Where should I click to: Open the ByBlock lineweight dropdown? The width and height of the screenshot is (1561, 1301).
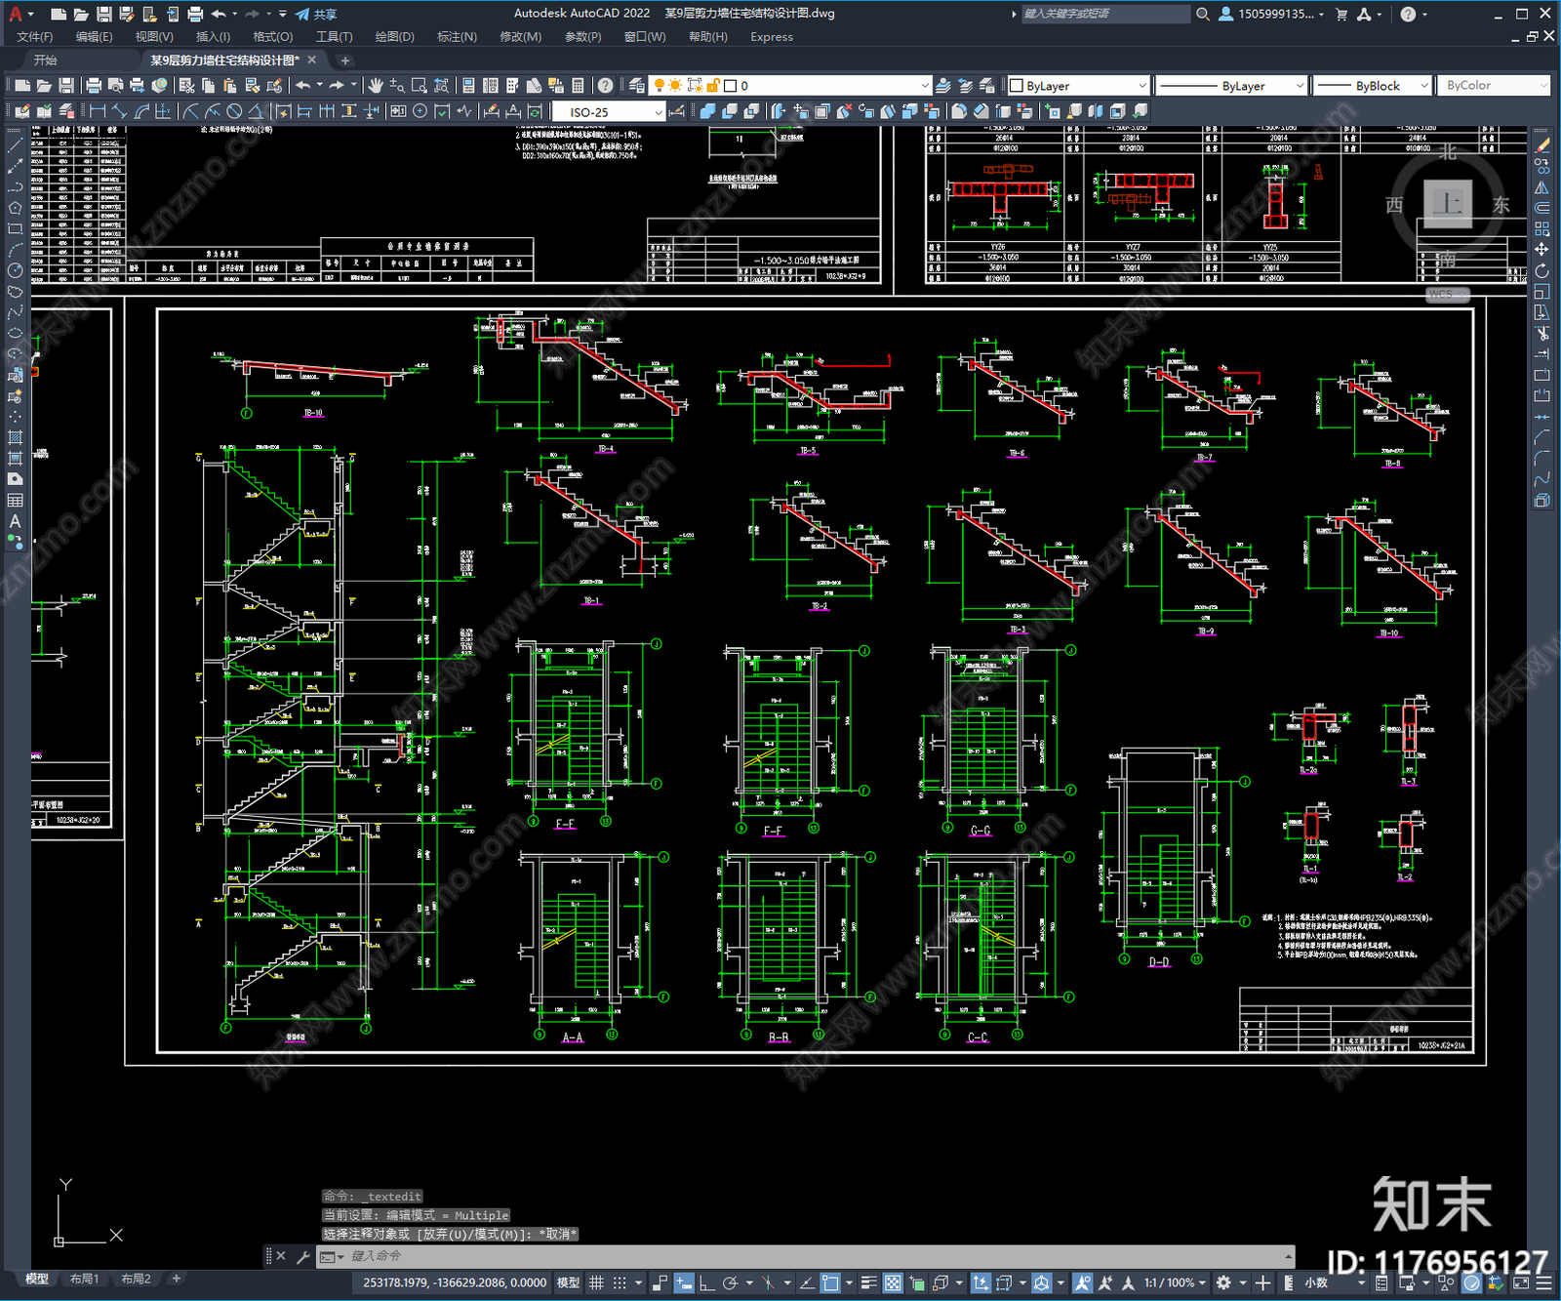tap(1373, 86)
